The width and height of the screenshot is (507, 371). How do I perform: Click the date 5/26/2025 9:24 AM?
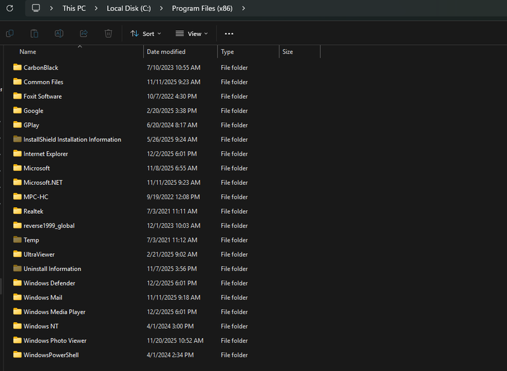click(x=172, y=139)
